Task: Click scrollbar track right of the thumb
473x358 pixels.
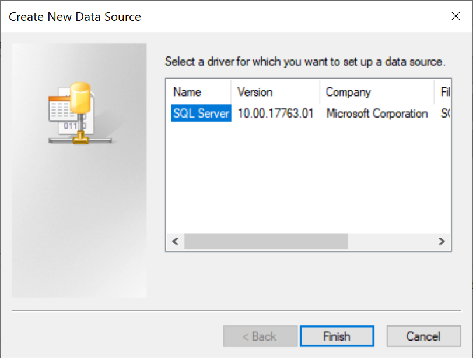Action: click(x=391, y=241)
